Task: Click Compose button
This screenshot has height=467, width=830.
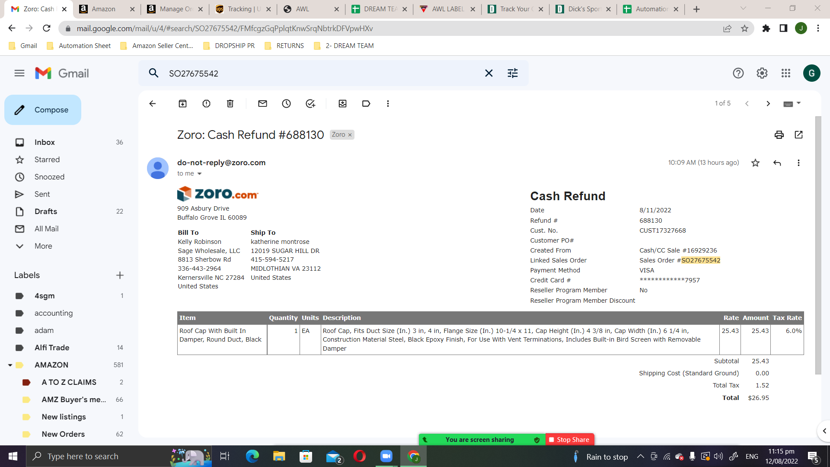Action: point(43,110)
